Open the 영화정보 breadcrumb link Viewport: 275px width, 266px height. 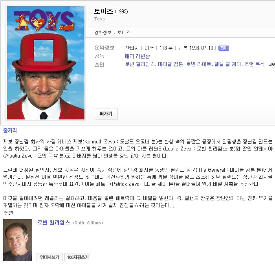(x=103, y=33)
